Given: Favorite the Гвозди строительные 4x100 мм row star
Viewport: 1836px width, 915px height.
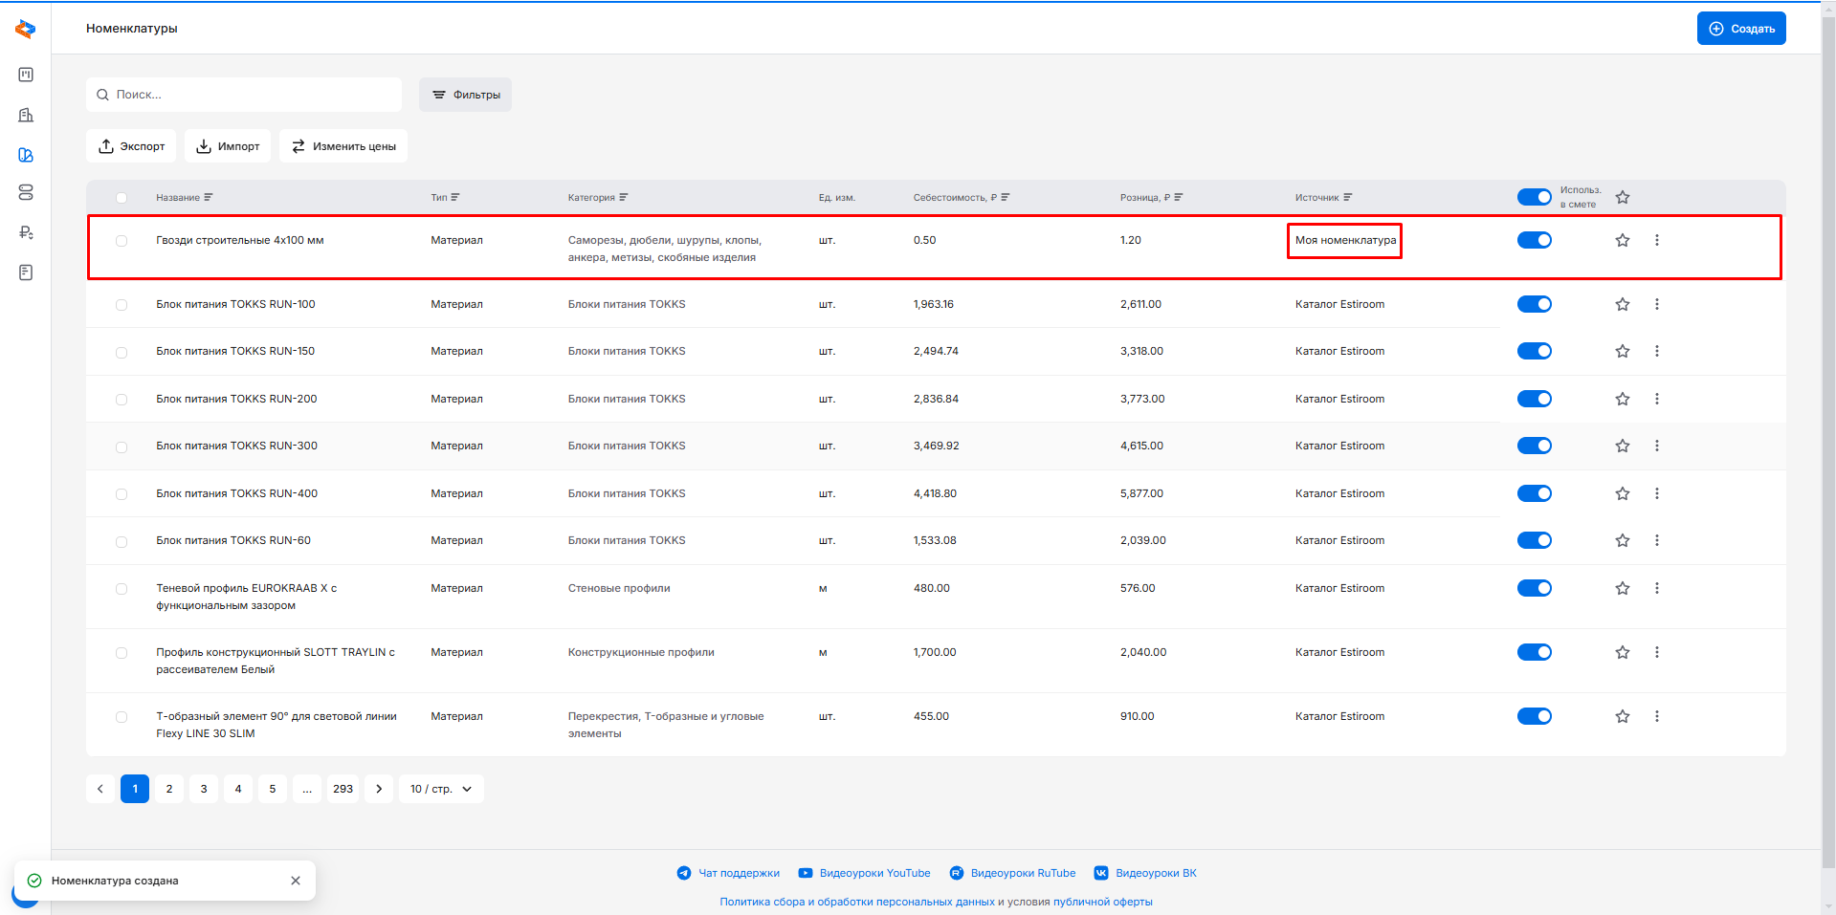Looking at the screenshot, I should [1622, 241].
